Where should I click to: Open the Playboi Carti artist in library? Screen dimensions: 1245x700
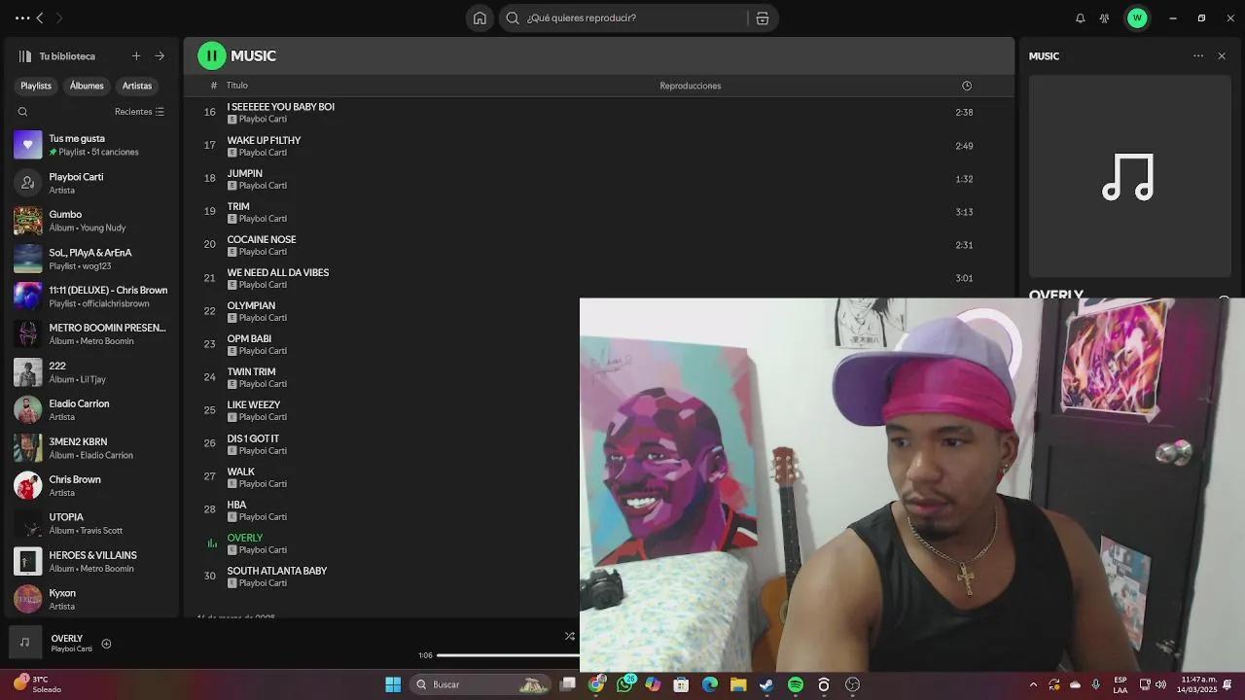coord(90,183)
